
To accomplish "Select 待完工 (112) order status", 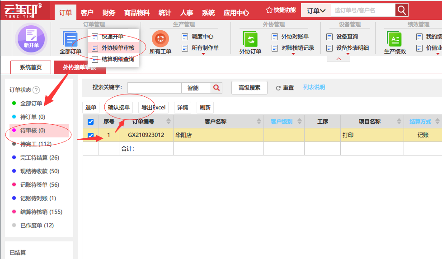I will (x=36, y=144).
